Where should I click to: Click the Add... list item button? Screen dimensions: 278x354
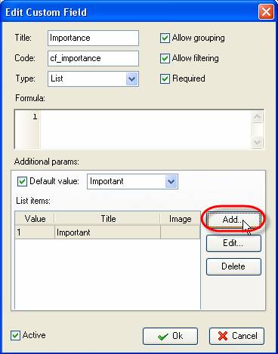[x=233, y=220]
